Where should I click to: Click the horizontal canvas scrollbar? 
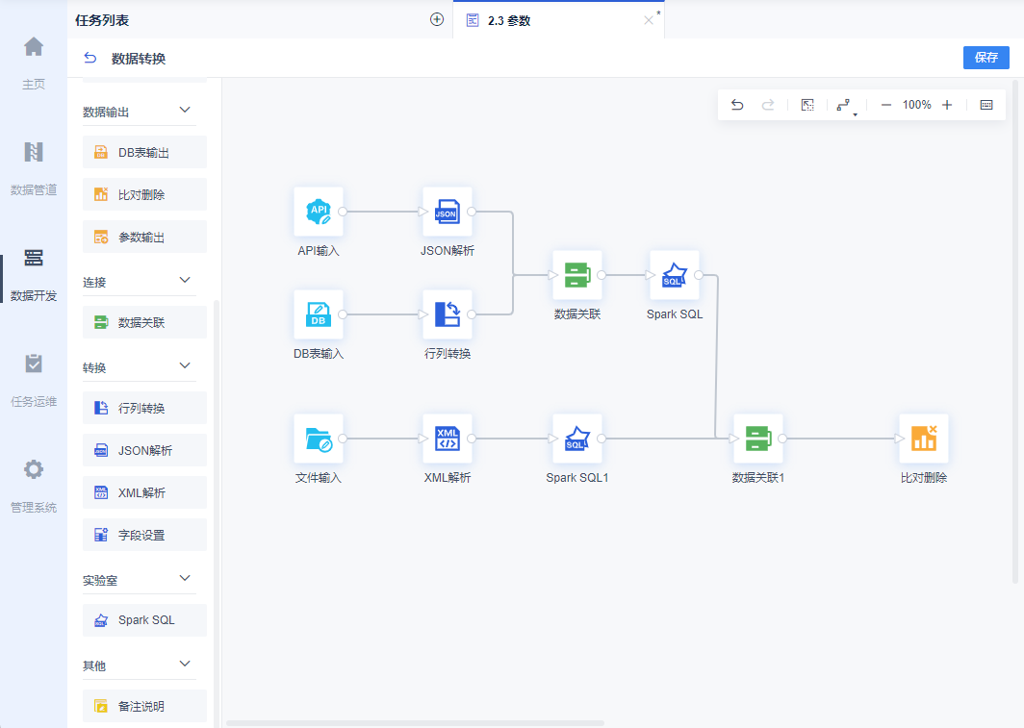[x=415, y=723]
